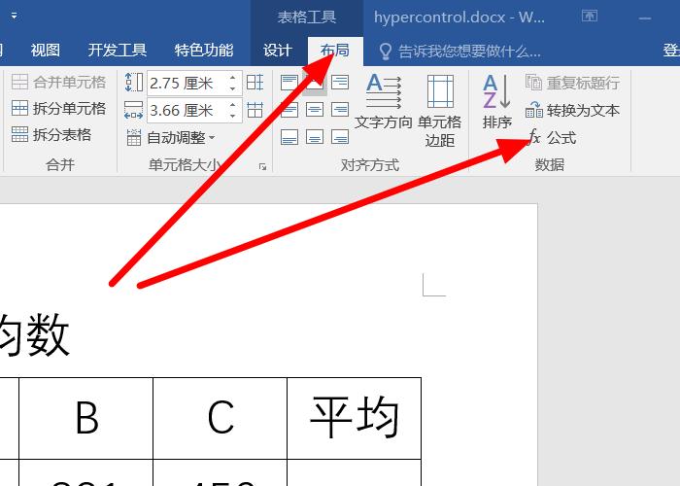
Task: Click the table cell labeled C
Action: (221, 418)
